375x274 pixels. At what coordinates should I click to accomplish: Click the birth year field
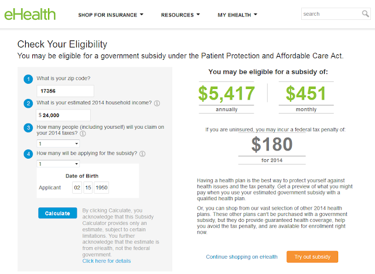101,187
